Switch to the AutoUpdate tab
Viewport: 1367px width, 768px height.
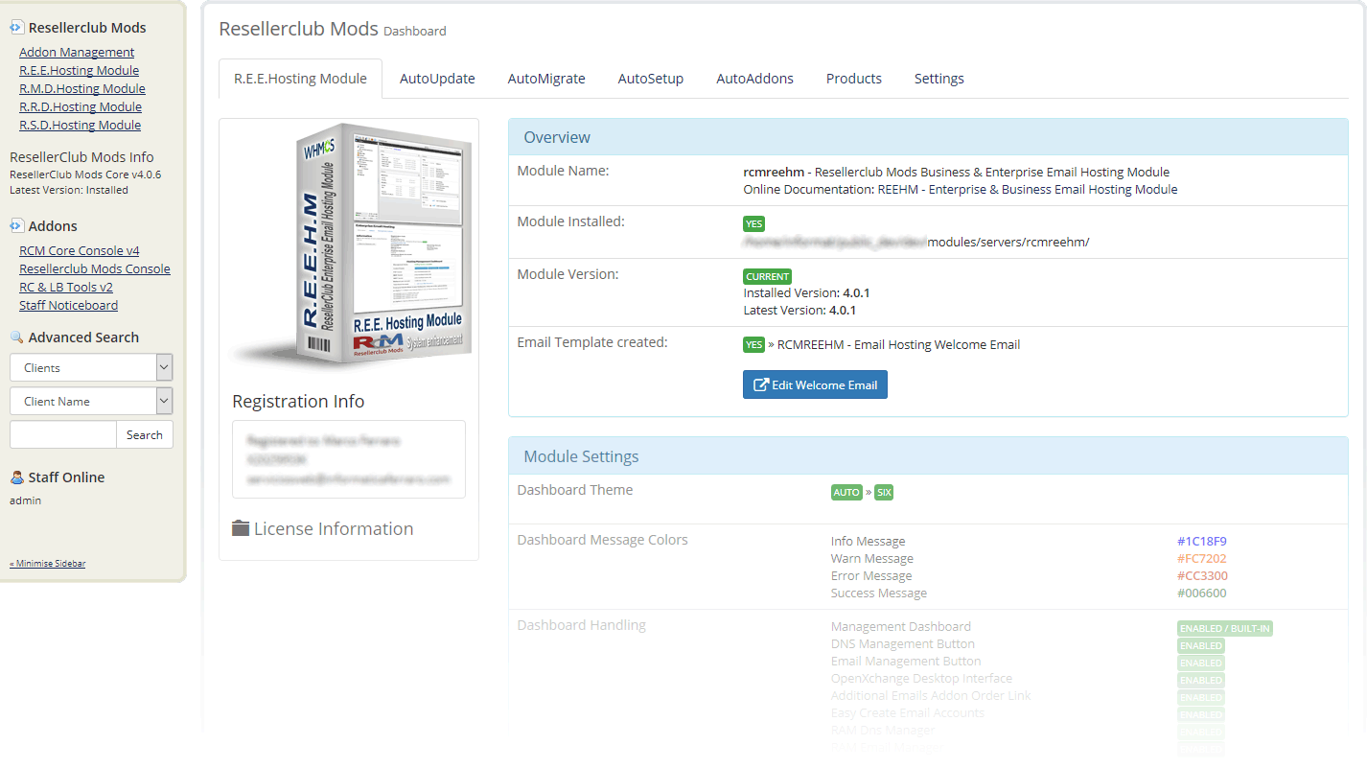pos(437,79)
